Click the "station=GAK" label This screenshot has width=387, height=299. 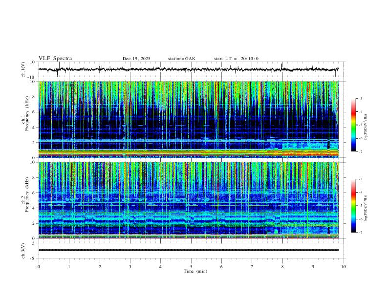(x=181, y=59)
